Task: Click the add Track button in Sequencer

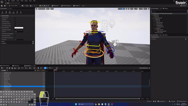Action: 4,71
